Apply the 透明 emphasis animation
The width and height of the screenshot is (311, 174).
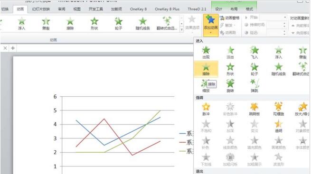click(278, 126)
